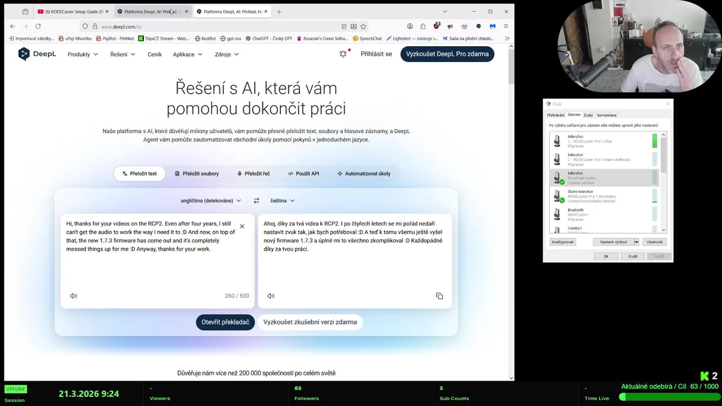The image size is (722, 406).
Task: Open a new browser tab
Action: pyautogui.click(x=279, y=11)
